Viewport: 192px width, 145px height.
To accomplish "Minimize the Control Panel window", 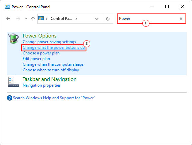I will click(x=152, y=7).
